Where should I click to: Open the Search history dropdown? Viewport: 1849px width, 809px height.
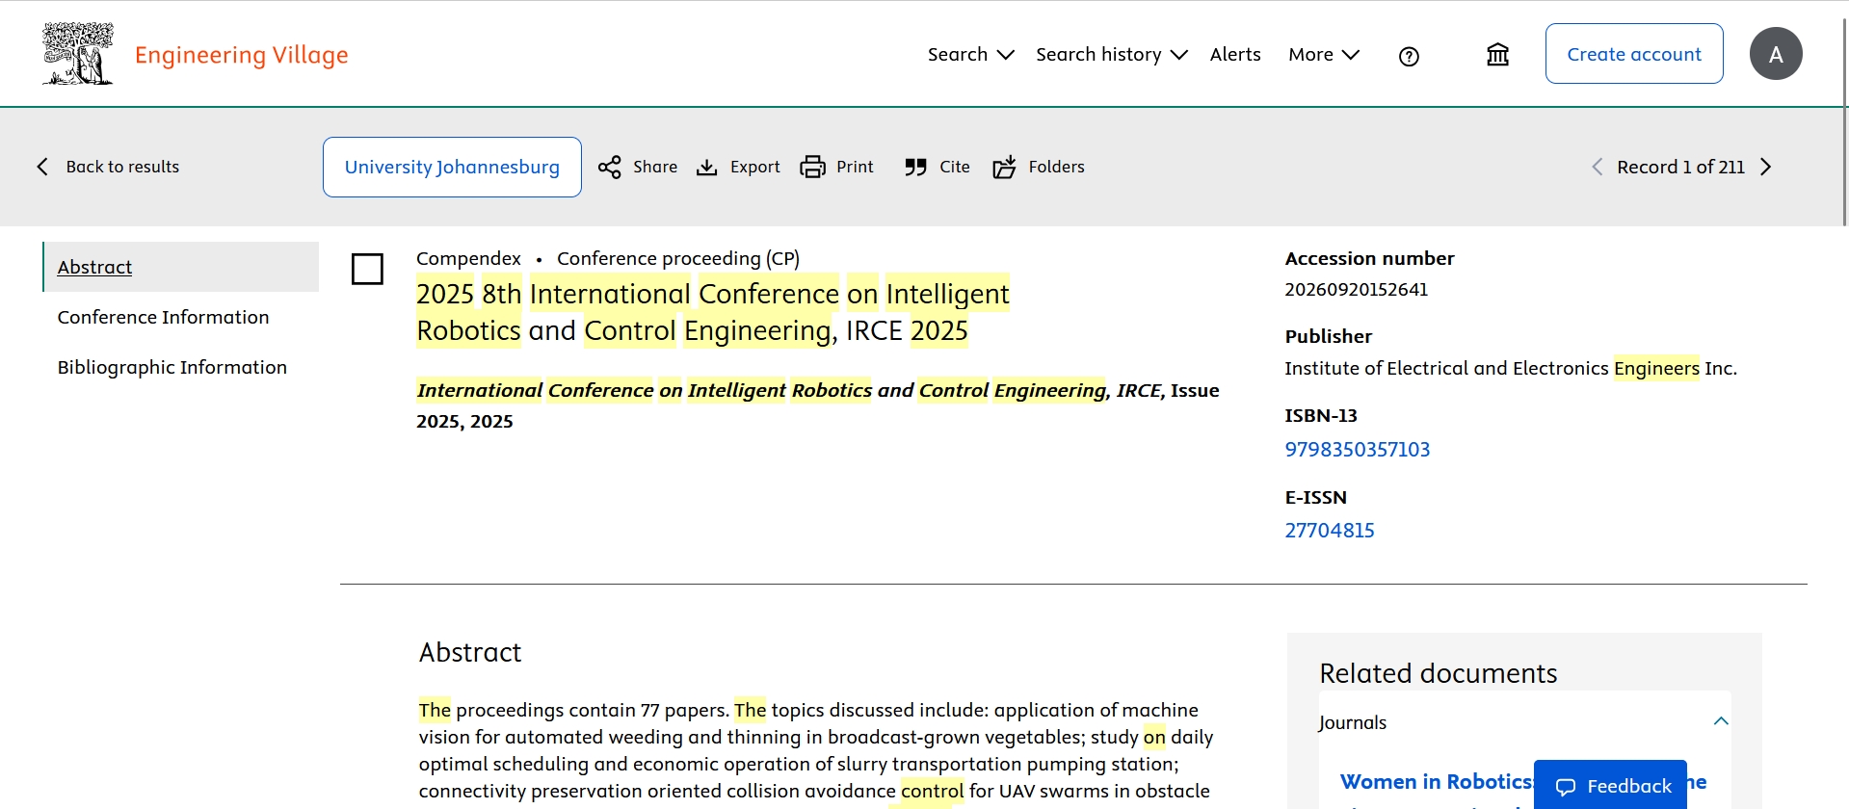(x=1111, y=55)
